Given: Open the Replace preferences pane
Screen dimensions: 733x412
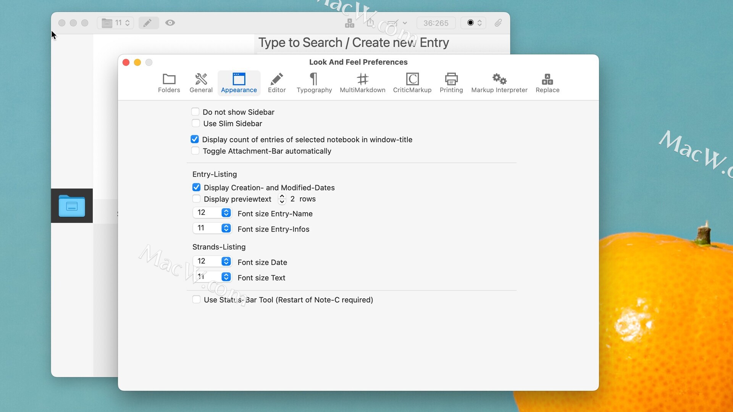Looking at the screenshot, I should (547, 83).
